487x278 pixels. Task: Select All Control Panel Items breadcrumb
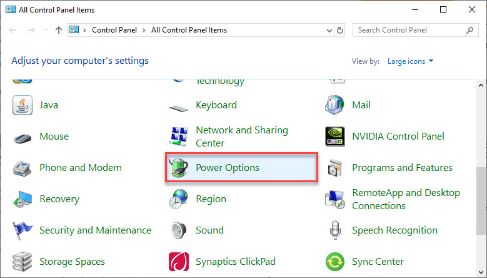[189, 30]
